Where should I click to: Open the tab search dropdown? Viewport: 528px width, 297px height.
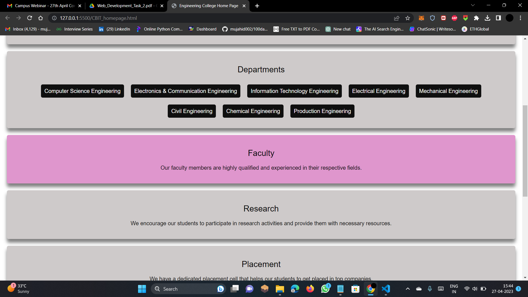pyautogui.click(x=473, y=5)
